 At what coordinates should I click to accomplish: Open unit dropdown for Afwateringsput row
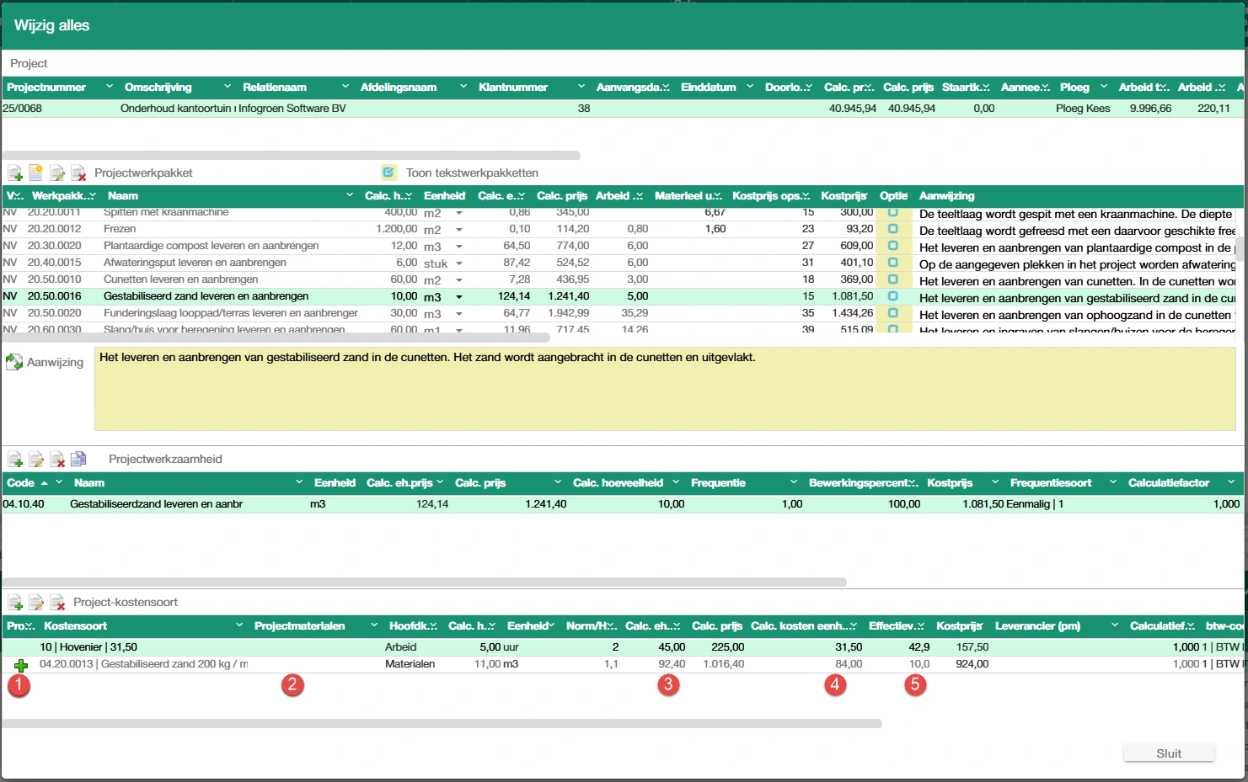pyautogui.click(x=459, y=263)
